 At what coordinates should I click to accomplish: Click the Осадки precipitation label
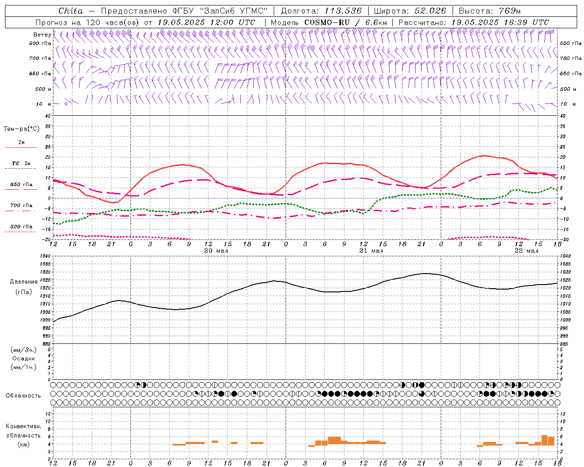[24, 358]
